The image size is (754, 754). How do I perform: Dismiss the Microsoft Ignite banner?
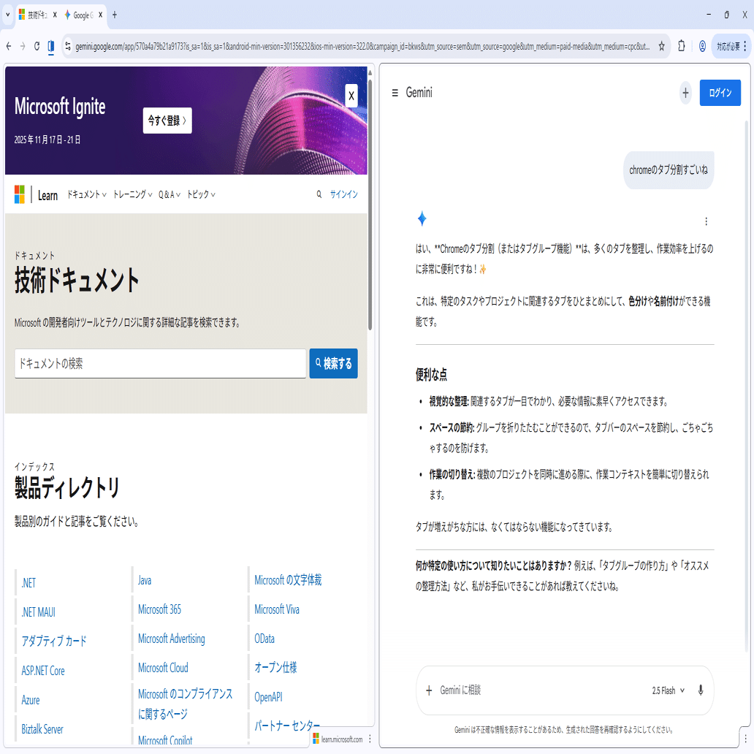coord(351,96)
